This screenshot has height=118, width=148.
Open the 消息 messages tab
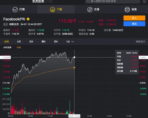[131, 9]
